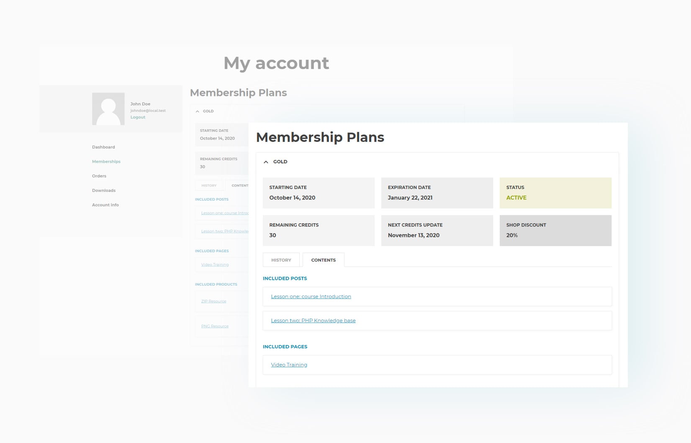Collapse the GOLD plan chevron in foreground panel
This screenshot has height=443, width=691.
pos(266,162)
